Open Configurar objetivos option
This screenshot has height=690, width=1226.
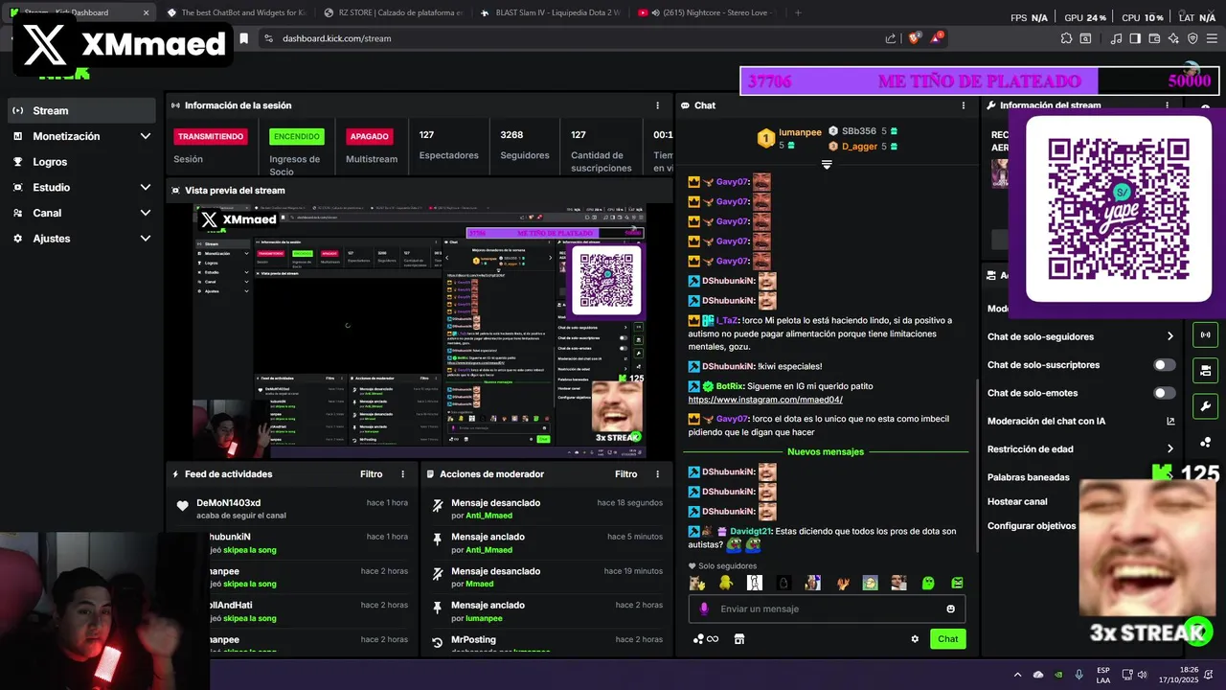1032,526
